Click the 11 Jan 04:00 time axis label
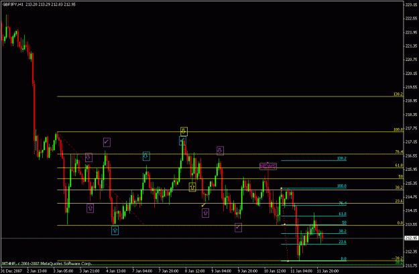Screen dimensions: 419x274 tap(302, 271)
